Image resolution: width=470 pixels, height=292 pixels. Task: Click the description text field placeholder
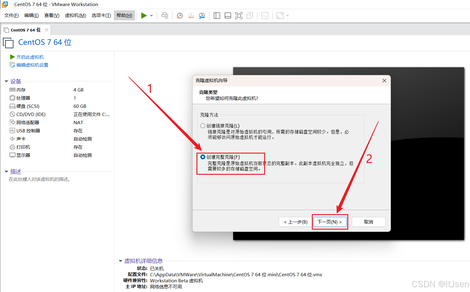[40, 179]
